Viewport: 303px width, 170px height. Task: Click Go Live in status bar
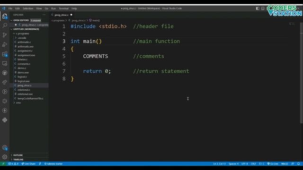(x=273, y=164)
